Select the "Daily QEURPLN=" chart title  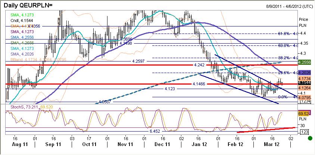[x=28, y=5]
